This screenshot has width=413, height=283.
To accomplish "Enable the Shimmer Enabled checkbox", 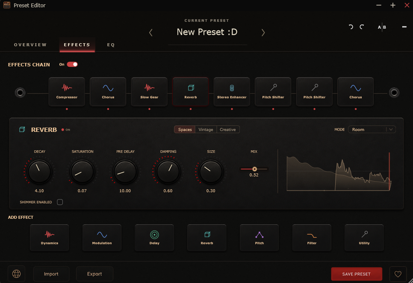I will (60, 202).
